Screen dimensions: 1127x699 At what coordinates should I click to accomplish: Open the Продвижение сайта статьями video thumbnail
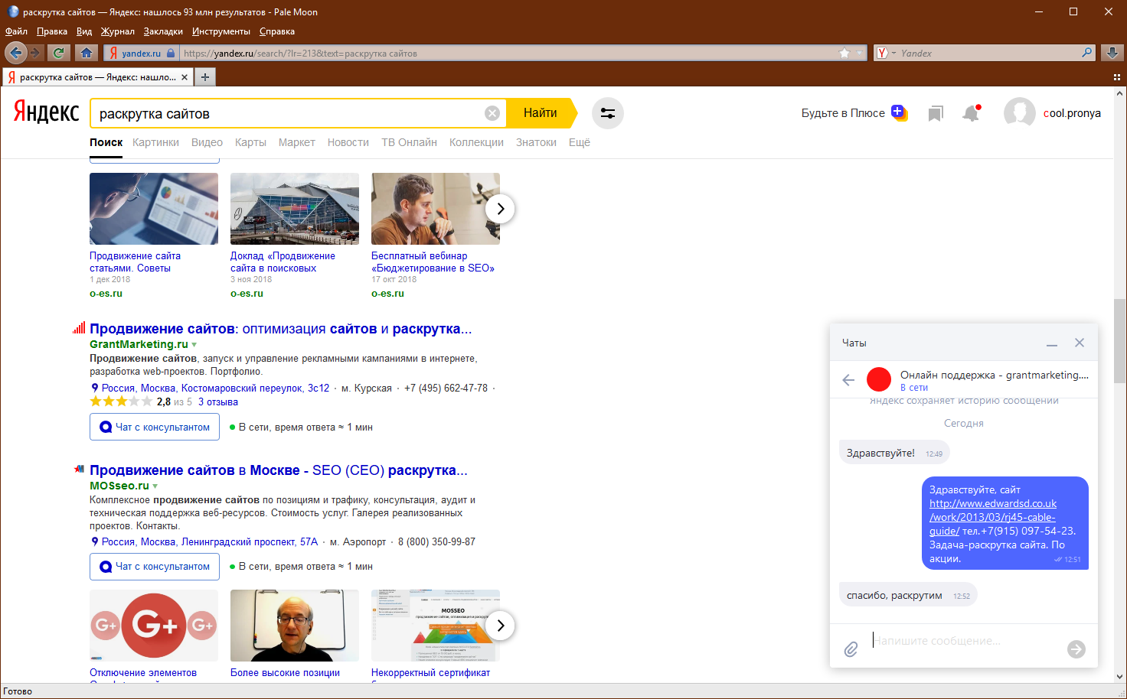154,209
